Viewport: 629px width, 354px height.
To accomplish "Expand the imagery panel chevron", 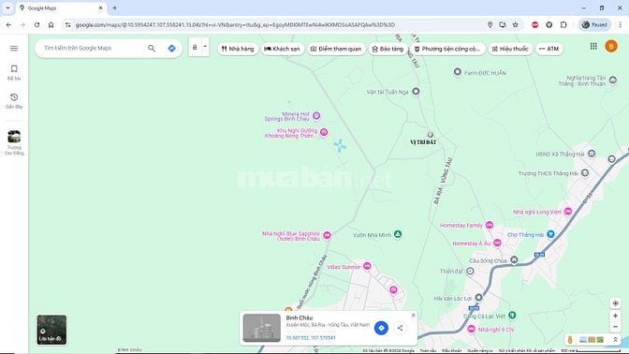I will click(x=615, y=340).
